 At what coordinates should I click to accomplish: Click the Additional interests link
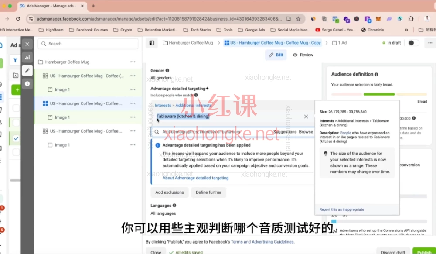pos(194,106)
